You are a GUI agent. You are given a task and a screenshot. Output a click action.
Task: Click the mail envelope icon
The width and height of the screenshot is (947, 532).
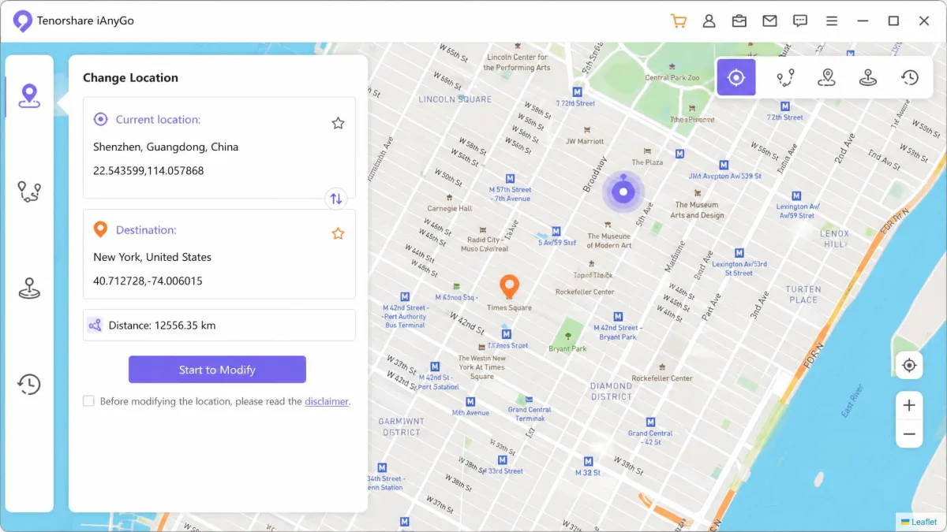(769, 21)
